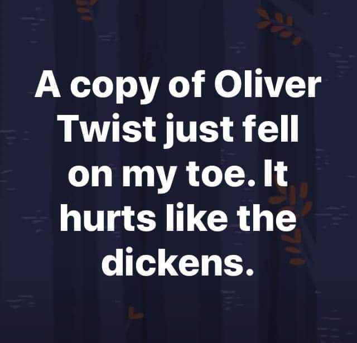Click the small orange shape near the bottom

tap(134, 313)
